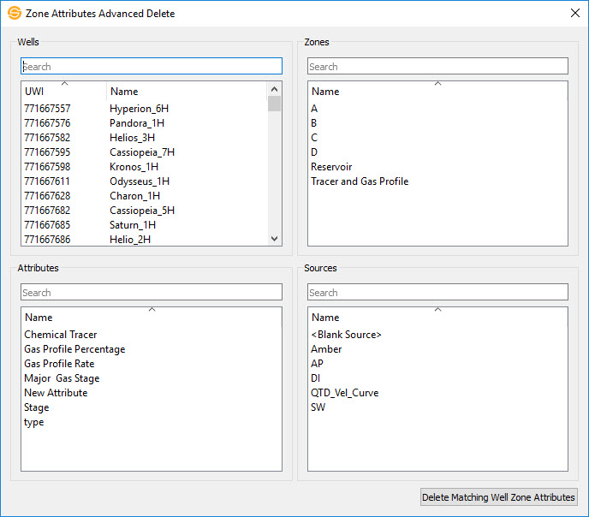
Task: Select the Cassiopeia_7H well row
Action: pyautogui.click(x=142, y=152)
